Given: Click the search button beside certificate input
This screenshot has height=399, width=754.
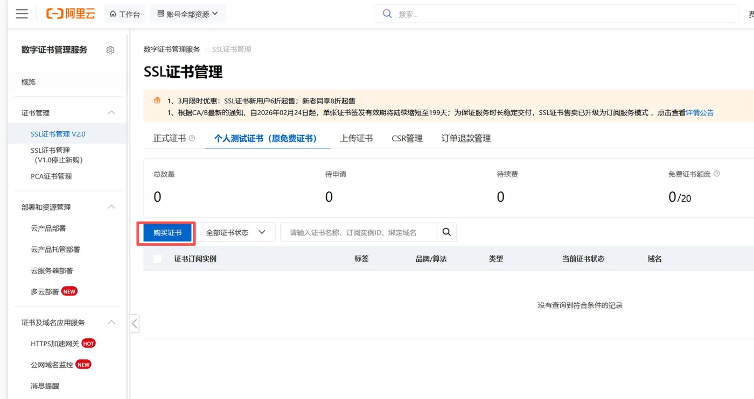Looking at the screenshot, I should point(446,232).
